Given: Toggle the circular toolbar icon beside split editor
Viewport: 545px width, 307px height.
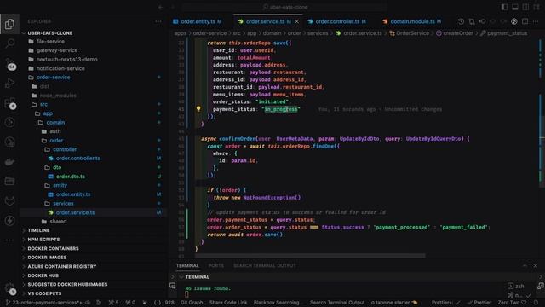Looking at the screenshot, I should (514, 21).
